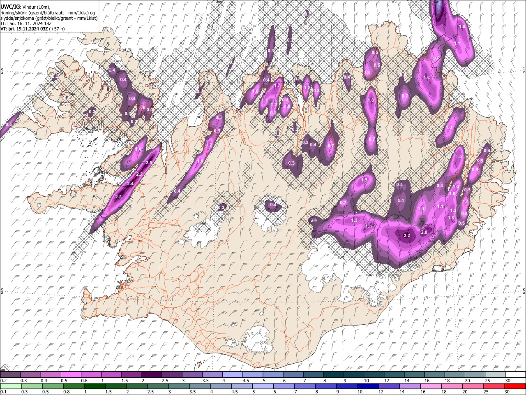The height and width of the screenshot is (395, 526).
Task: Pick the light pink 16–18 swatch in lower legend
Action: click(431, 386)
